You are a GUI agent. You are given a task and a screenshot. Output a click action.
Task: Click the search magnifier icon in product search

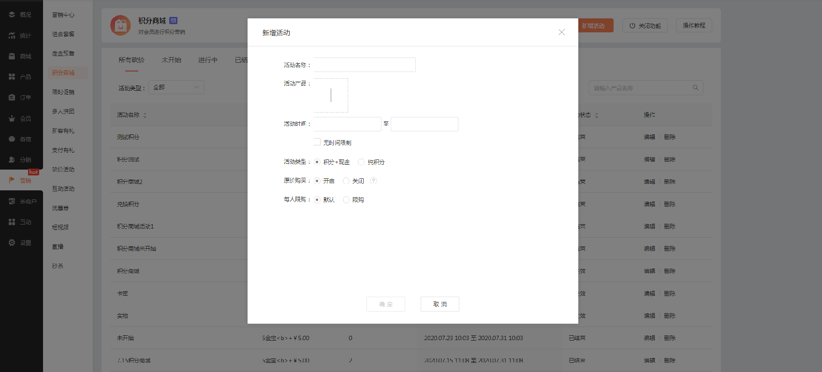(x=695, y=87)
